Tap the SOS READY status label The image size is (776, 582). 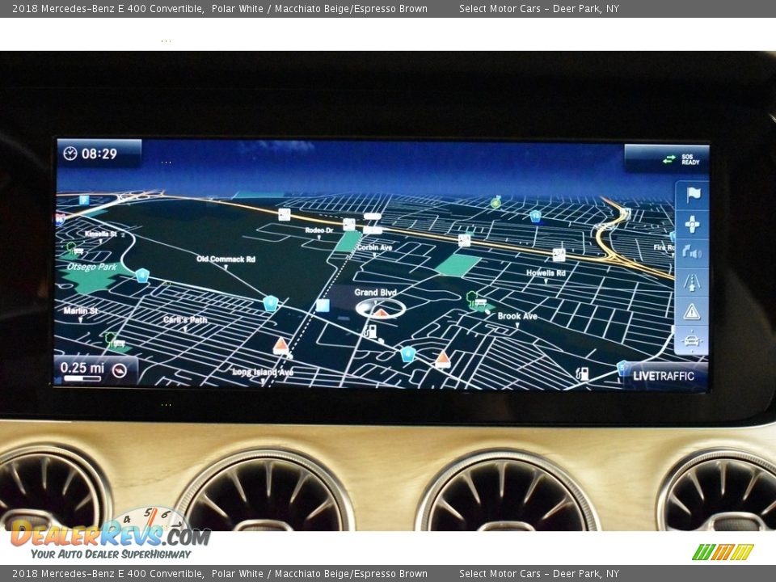point(690,159)
